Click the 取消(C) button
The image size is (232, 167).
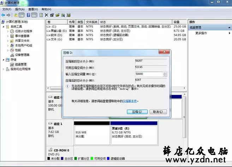click(x=158, y=112)
